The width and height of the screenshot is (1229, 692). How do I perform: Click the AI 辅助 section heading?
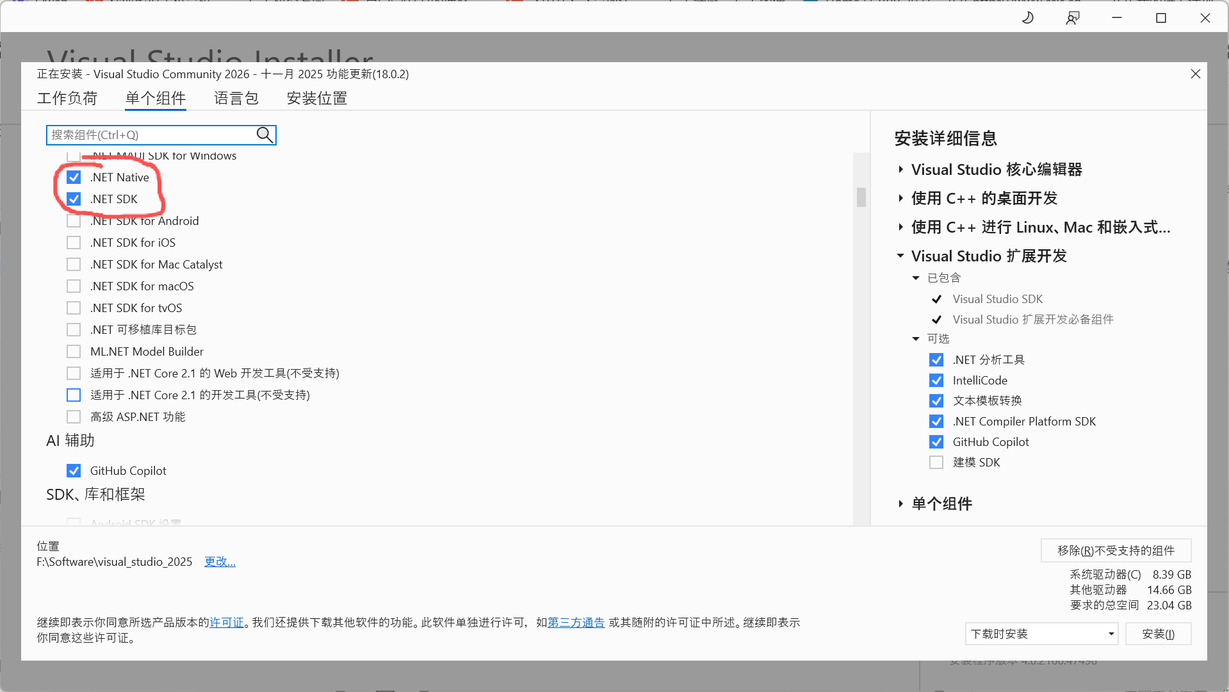click(70, 441)
